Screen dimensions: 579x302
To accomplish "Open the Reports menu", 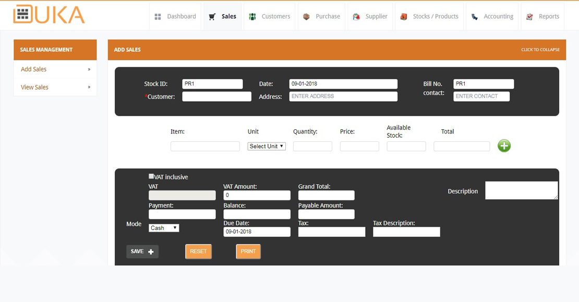I will 542,17.
